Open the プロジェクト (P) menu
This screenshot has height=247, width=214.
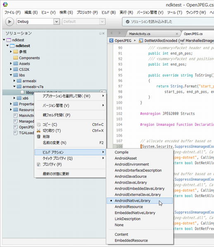click(x=87, y=12)
